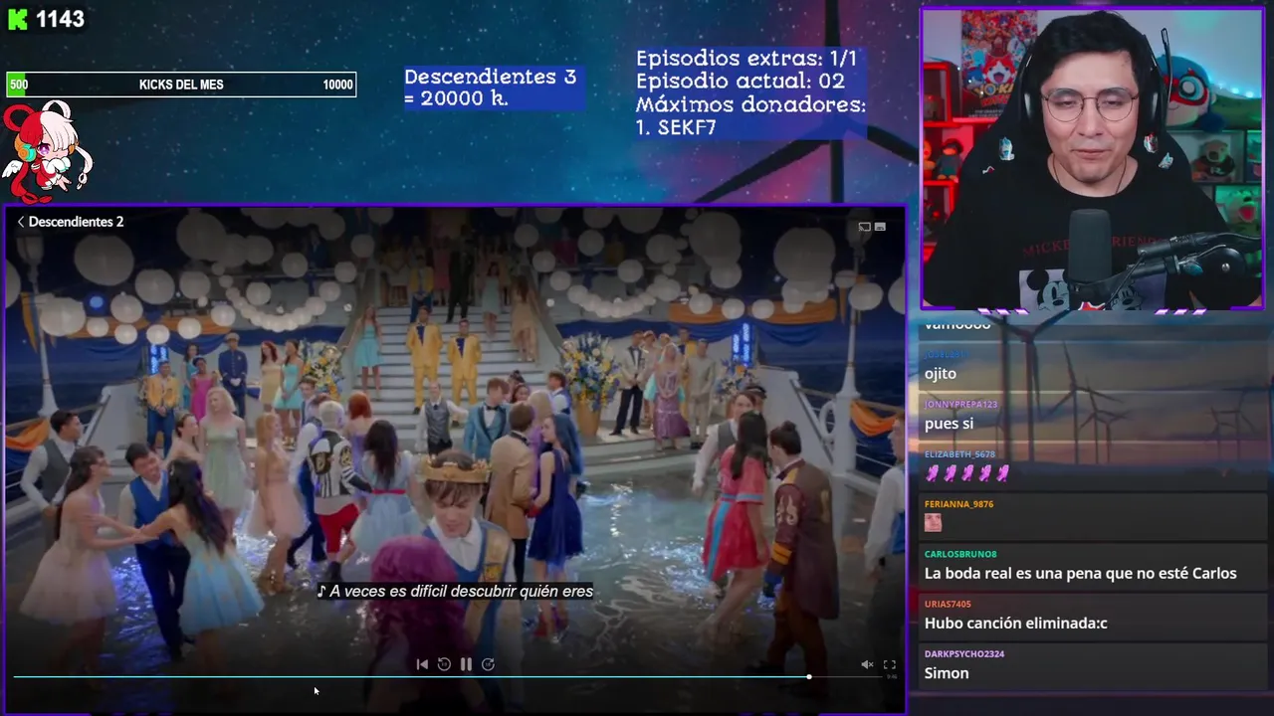
Task: Click the 'Máximos donadores:' heading
Action: point(750,104)
